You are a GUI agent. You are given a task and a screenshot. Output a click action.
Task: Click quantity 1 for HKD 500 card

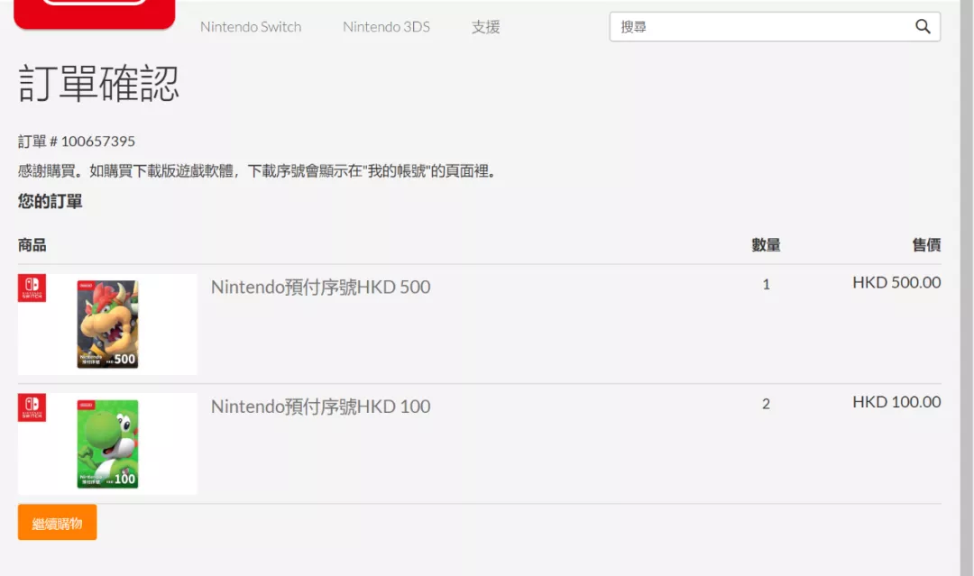click(766, 284)
